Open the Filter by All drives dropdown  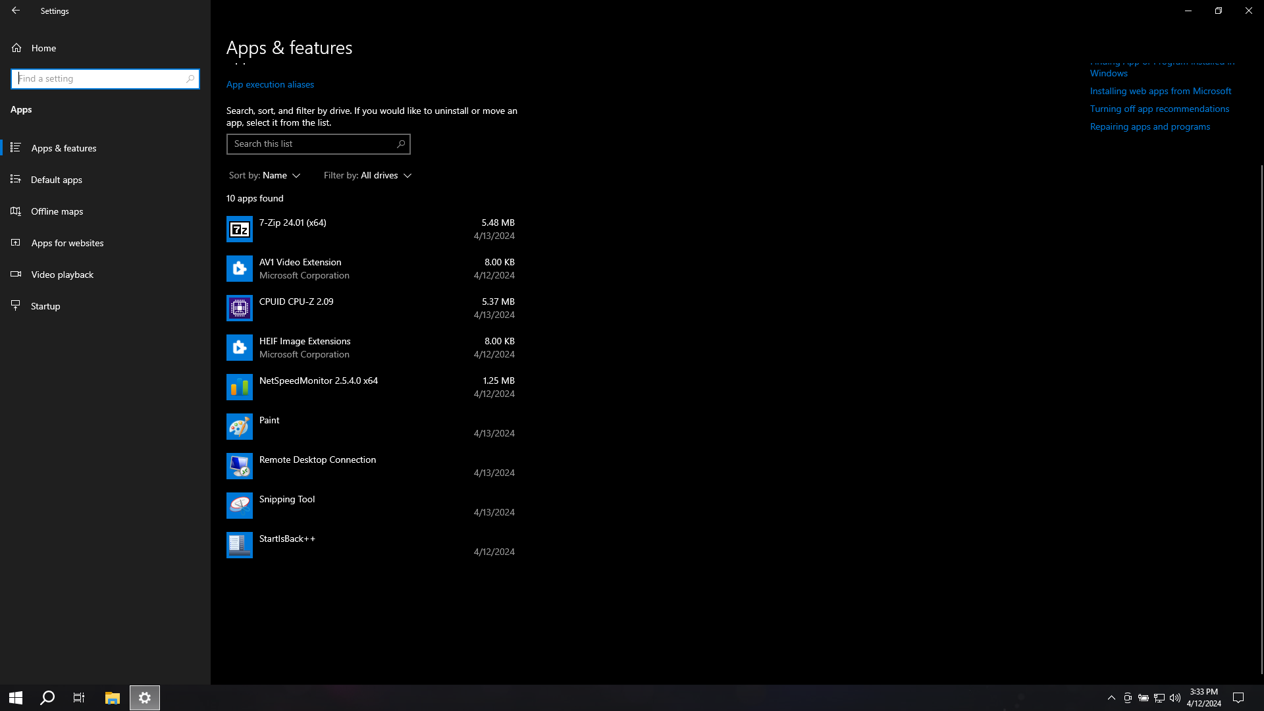click(x=367, y=176)
